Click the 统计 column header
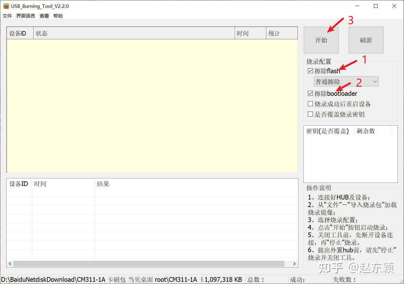 (282, 33)
